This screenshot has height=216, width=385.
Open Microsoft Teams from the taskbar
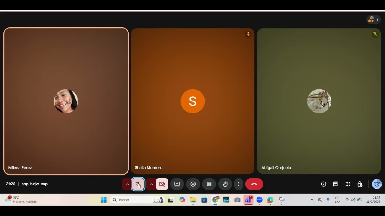248,200
